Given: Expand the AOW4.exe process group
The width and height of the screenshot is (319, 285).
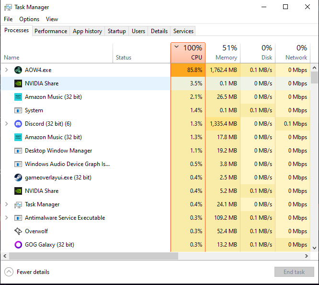Looking at the screenshot, I should [6, 70].
